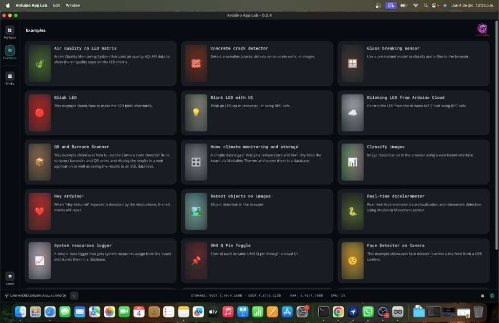Click the Home climate control-knobs icon

point(196,162)
